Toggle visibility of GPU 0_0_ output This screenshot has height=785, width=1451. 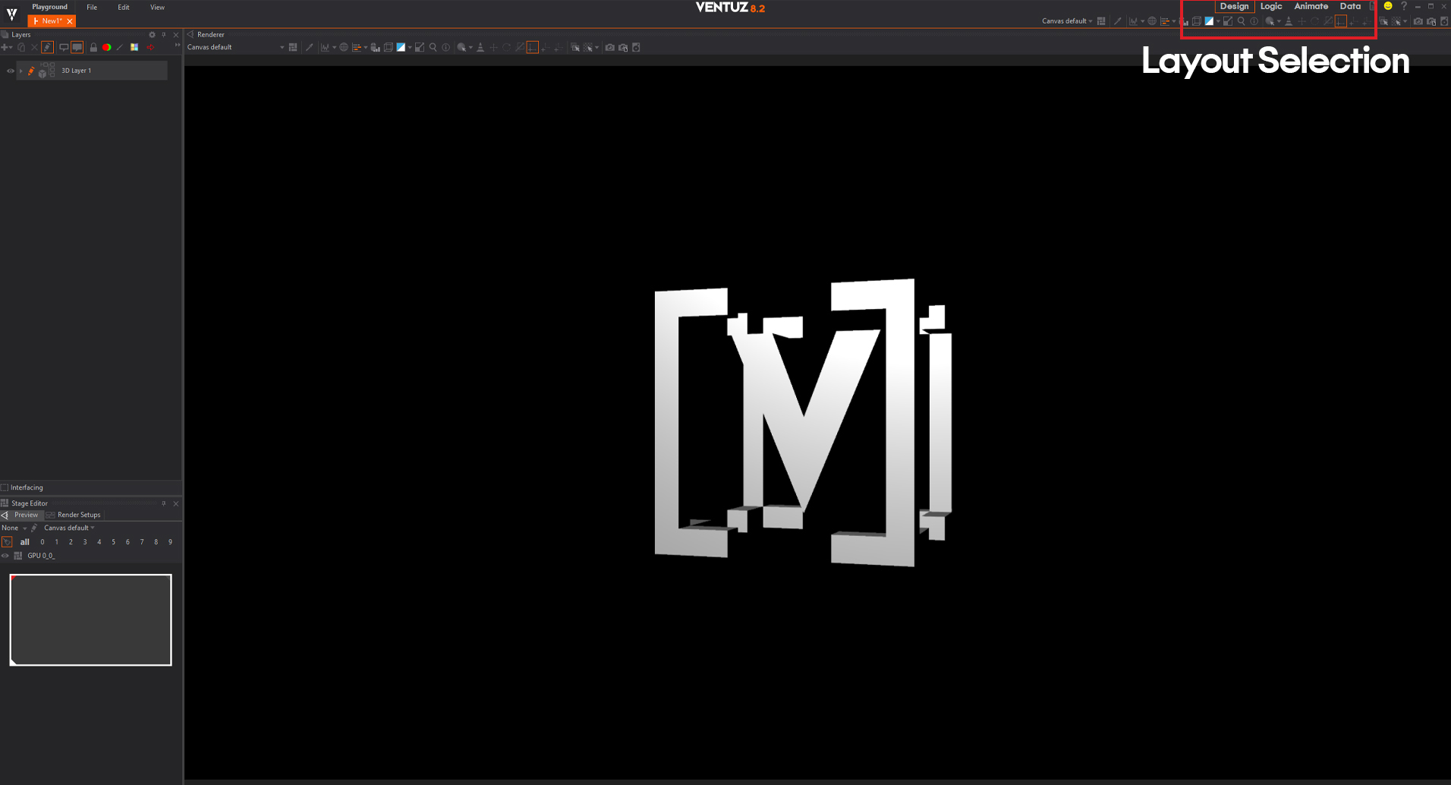pos(5,556)
